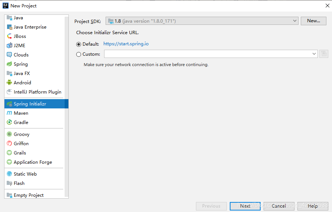
Task: Click the New... SDK button
Action: pyautogui.click(x=313, y=21)
